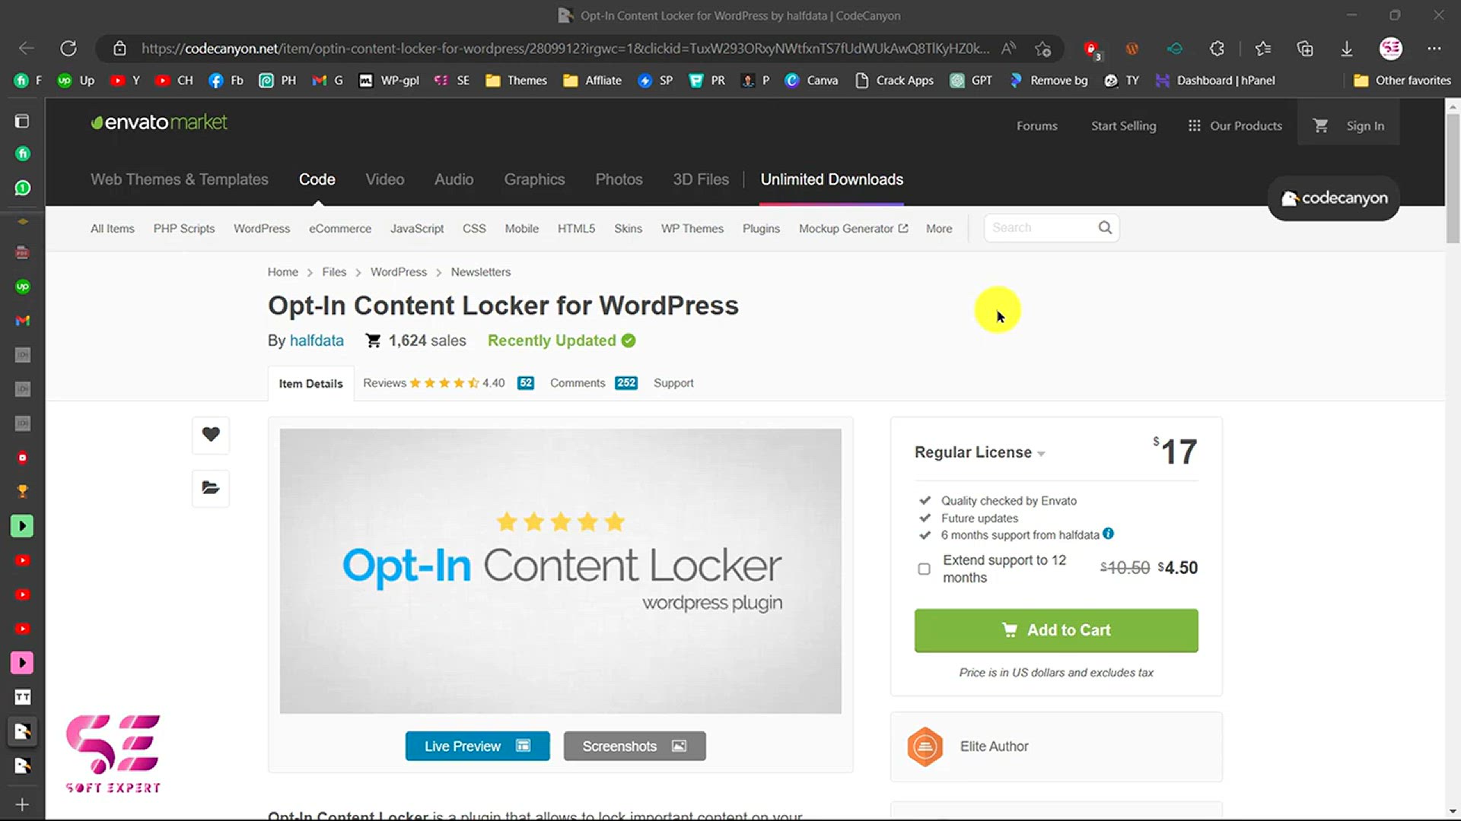The image size is (1461, 821).
Task: Click the Sign In link
Action: tap(1365, 125)
